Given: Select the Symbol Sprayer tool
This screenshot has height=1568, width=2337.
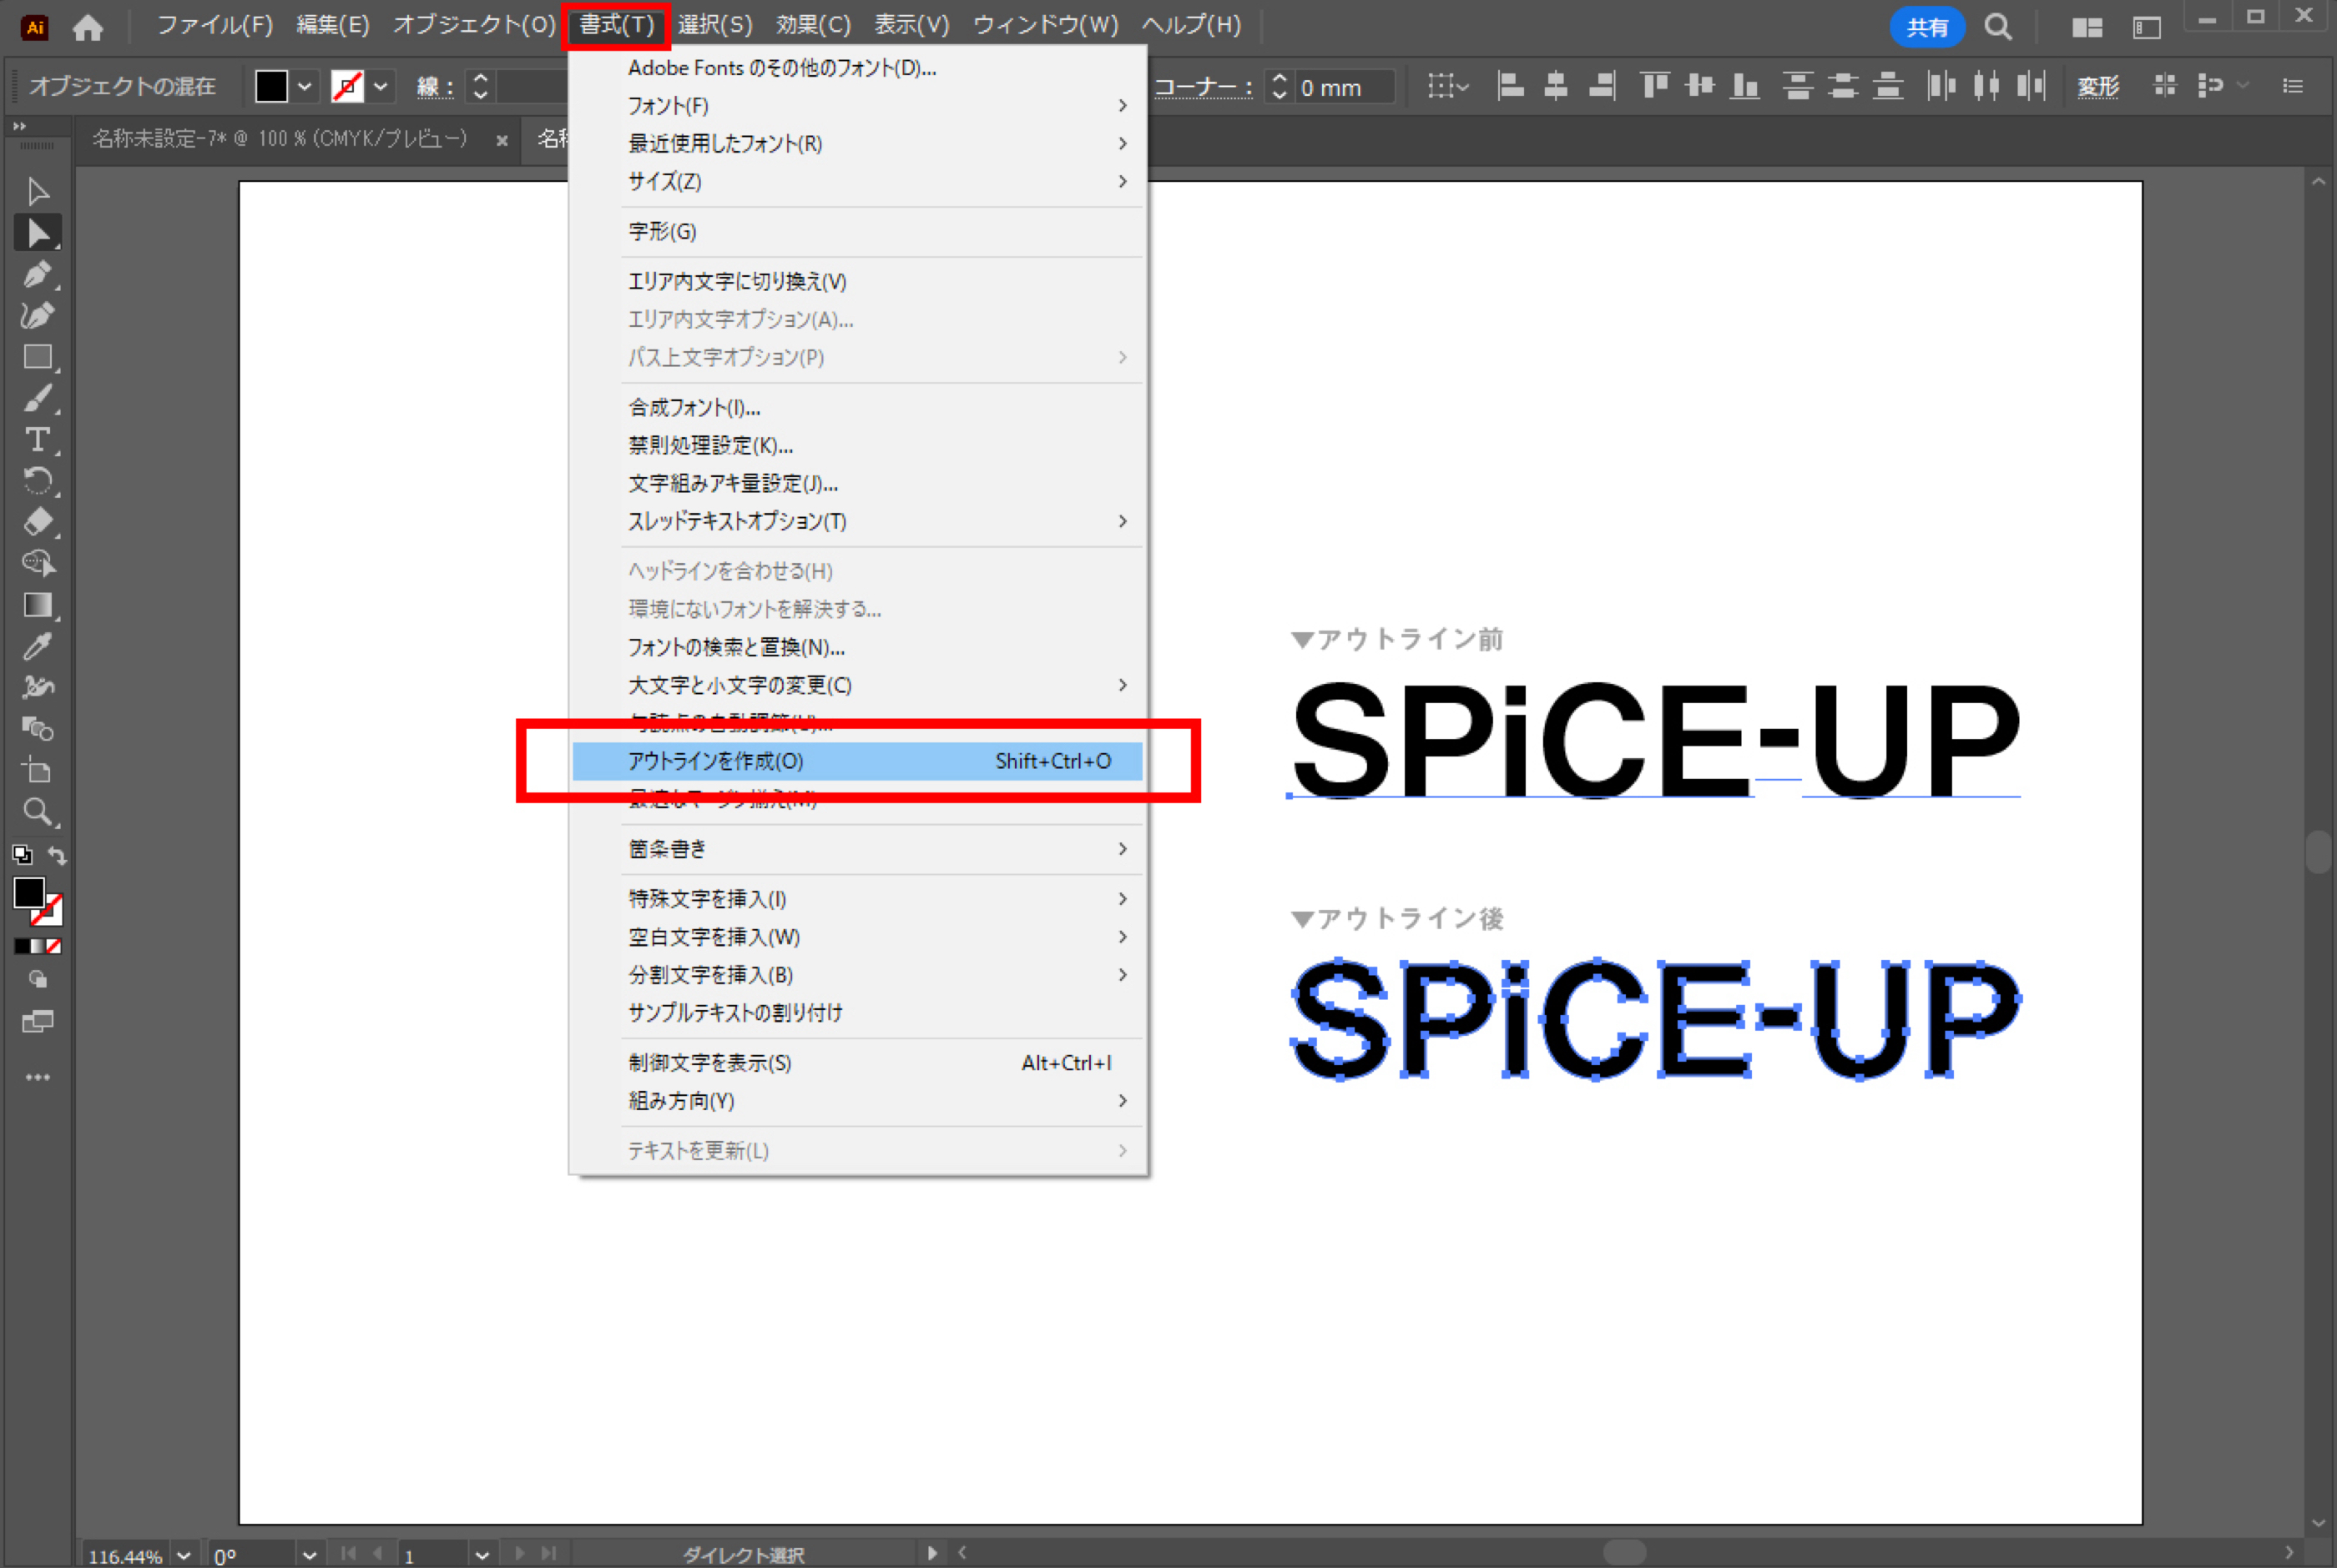Looking at the screenshot, I should point(38,687).
